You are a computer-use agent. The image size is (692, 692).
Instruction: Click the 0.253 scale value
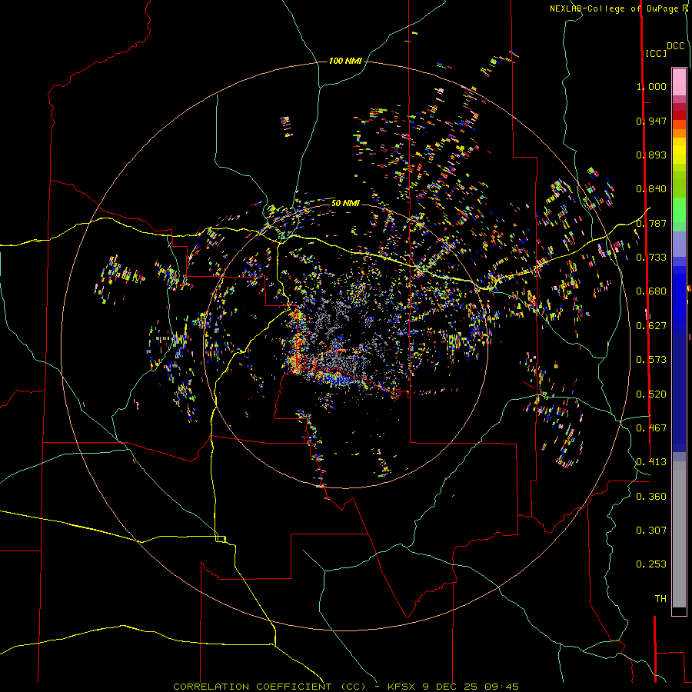click(651, 564)
